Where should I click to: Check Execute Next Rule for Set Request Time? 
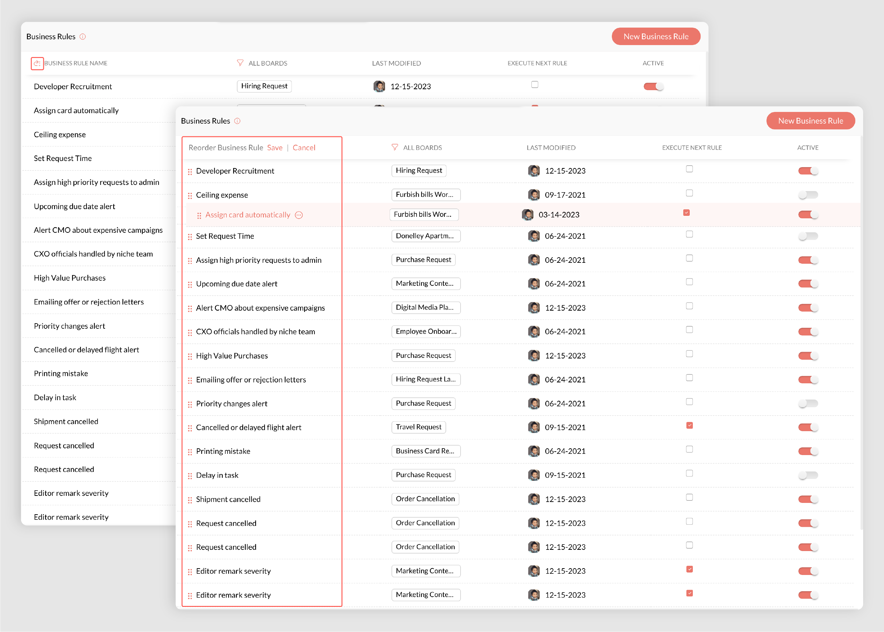[x=689, y=234]
